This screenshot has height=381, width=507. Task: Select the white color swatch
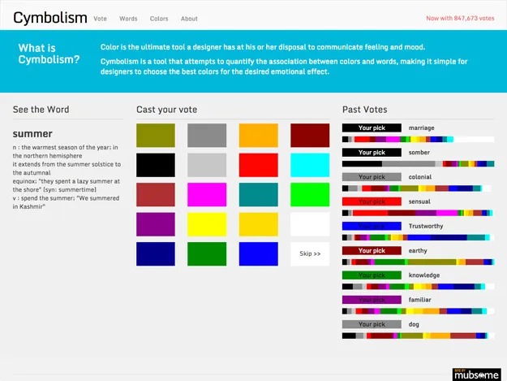point(310,224)
